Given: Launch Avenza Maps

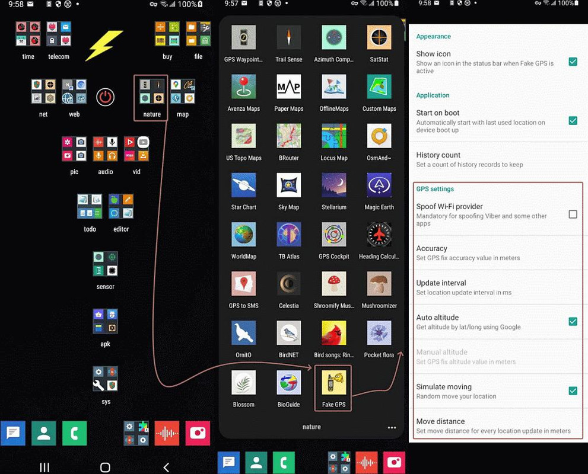Looking at the screenshot, I should tap(243, 87).
